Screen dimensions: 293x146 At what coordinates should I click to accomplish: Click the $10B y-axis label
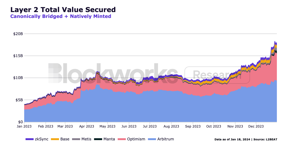pos(18,78)
